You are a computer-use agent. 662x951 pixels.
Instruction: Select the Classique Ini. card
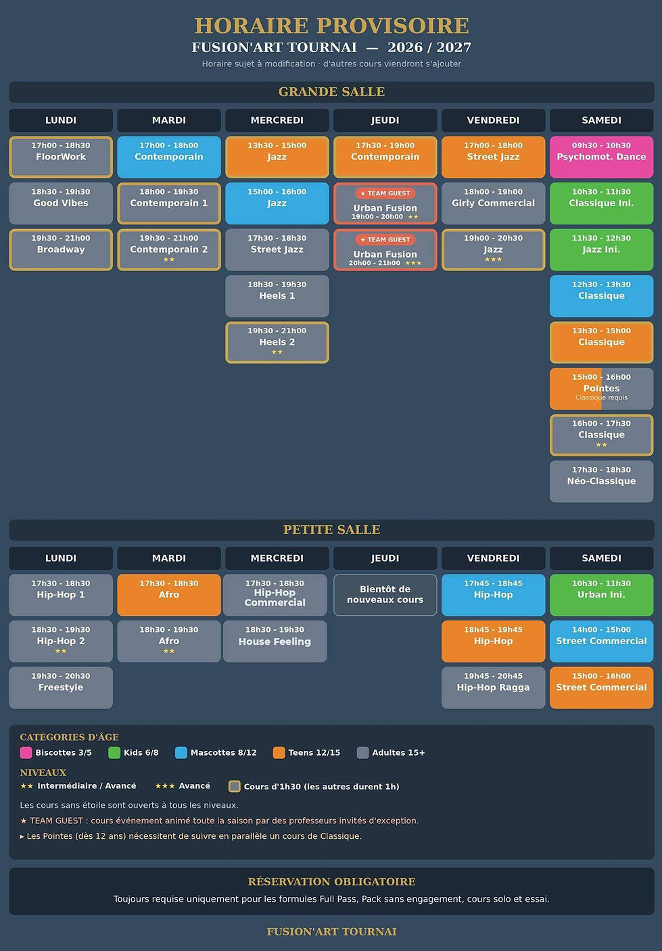pyautogui.click(x=602, y=203)
